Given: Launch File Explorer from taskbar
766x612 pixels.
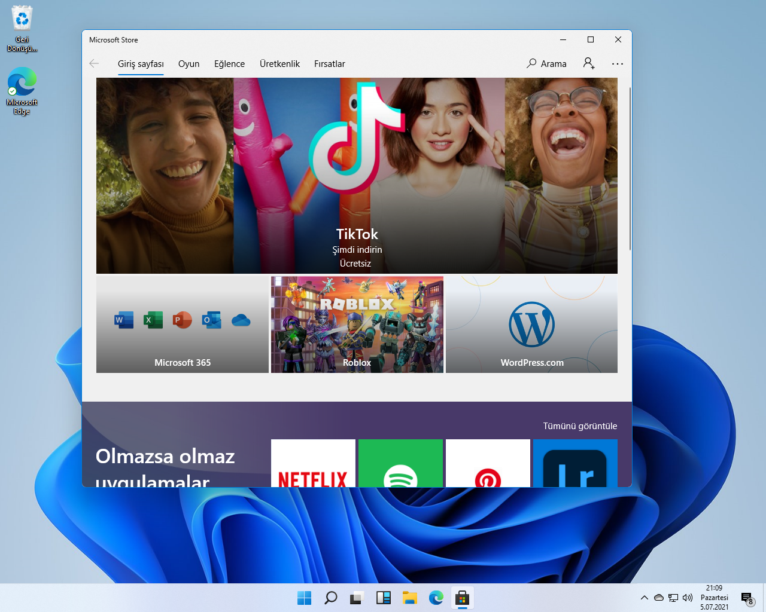Looking at the screenshot, I should pos(410,598).
